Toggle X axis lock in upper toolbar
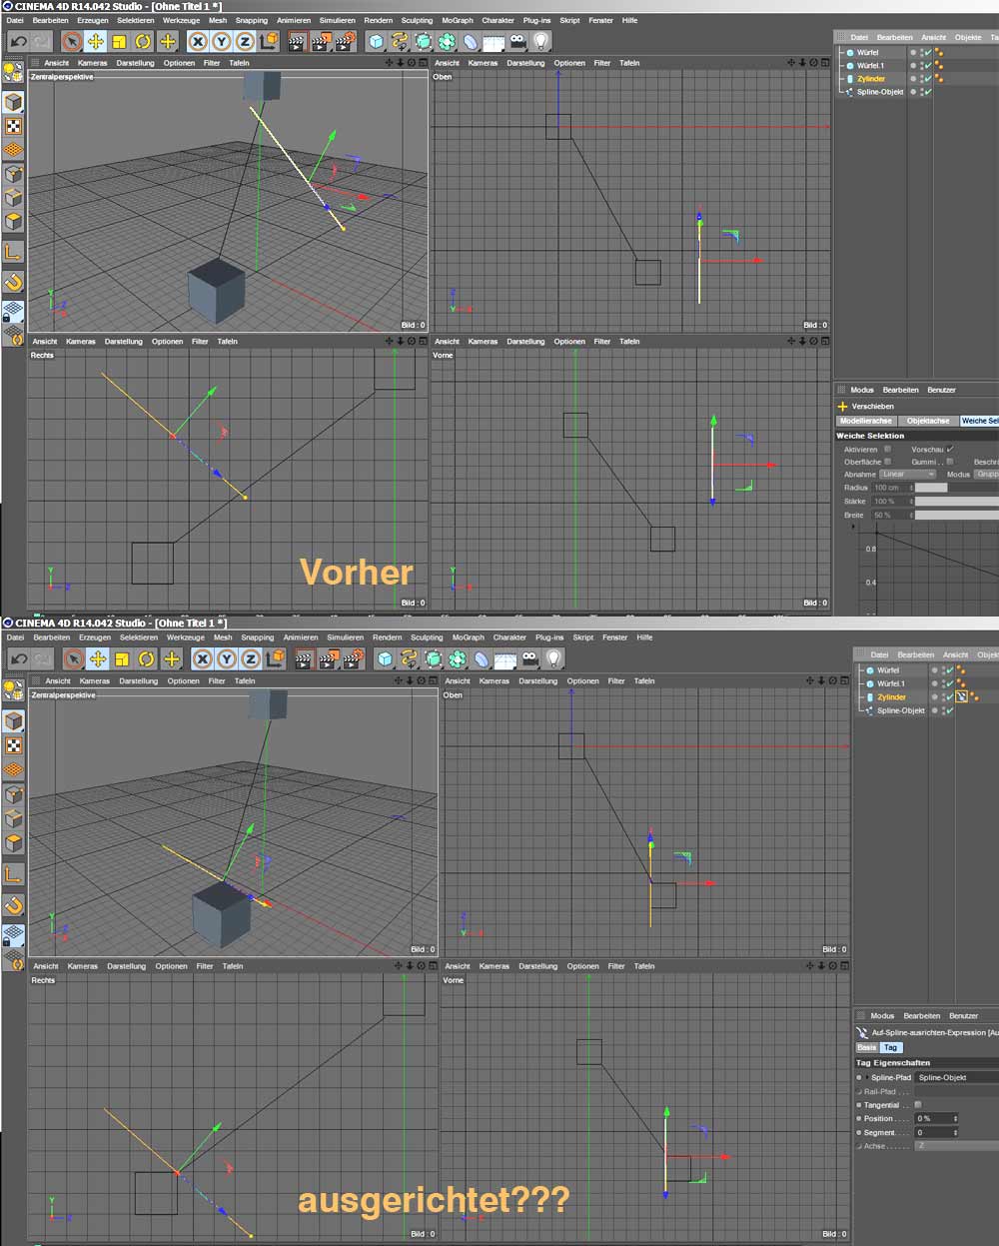The height and width of the screenshot is (1246, 999). coord(198,41)
